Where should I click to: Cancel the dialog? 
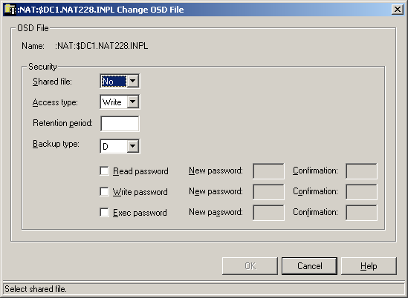click(309, 266)
